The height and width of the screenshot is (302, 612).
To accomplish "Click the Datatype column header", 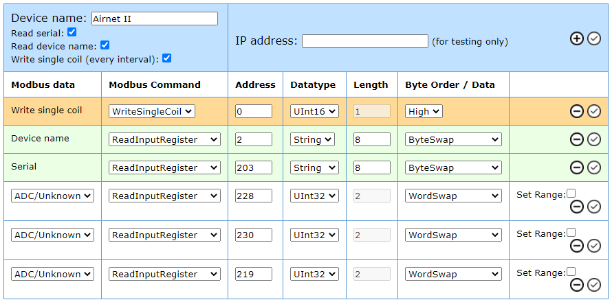I will (x=313, y=85).
